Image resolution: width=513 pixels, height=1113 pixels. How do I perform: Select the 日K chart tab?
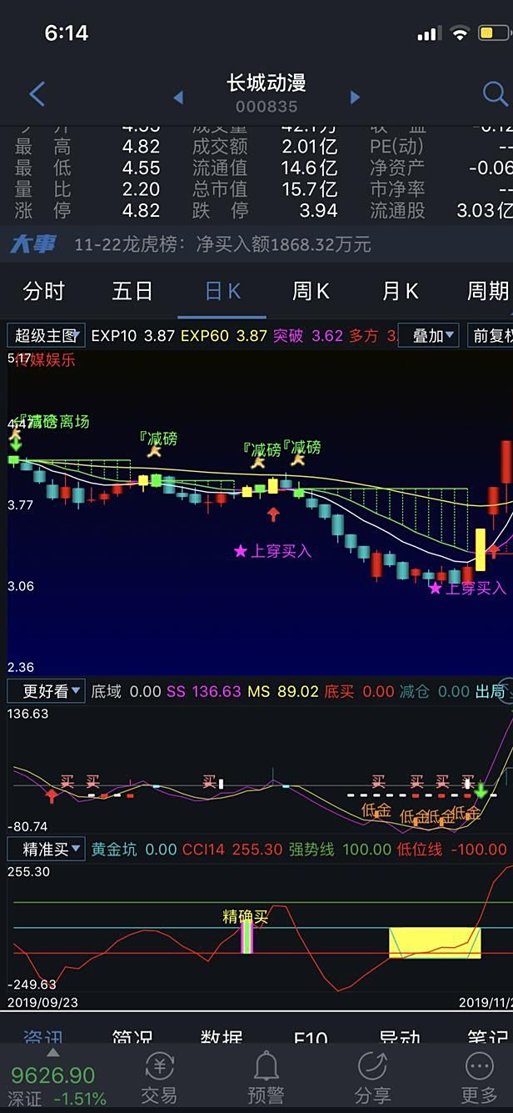pyautogui.click(x=222, y=291)
